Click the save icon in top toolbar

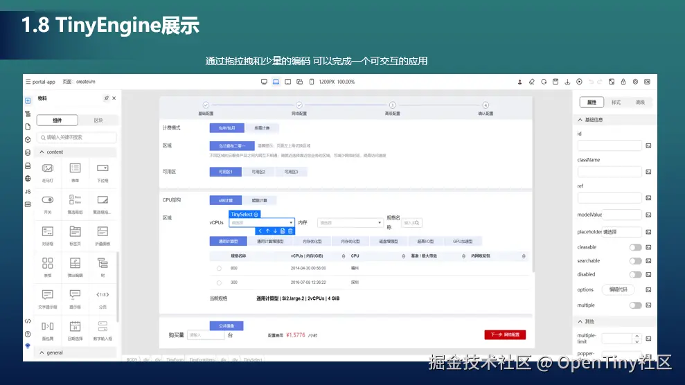(x=555, y=82)
